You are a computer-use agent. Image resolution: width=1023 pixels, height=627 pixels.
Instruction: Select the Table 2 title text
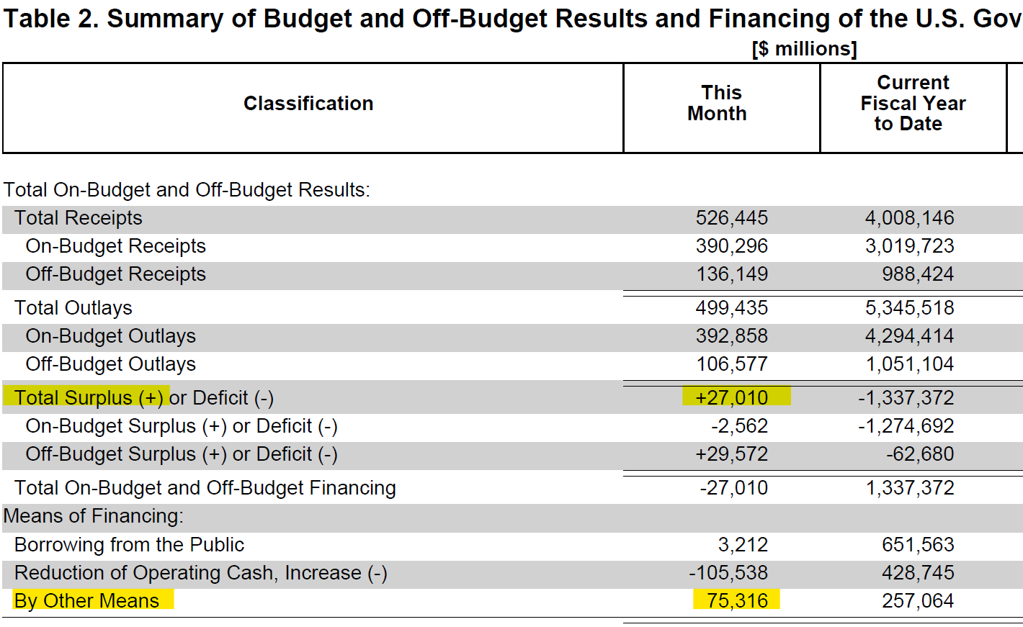[x=513, y=19]
